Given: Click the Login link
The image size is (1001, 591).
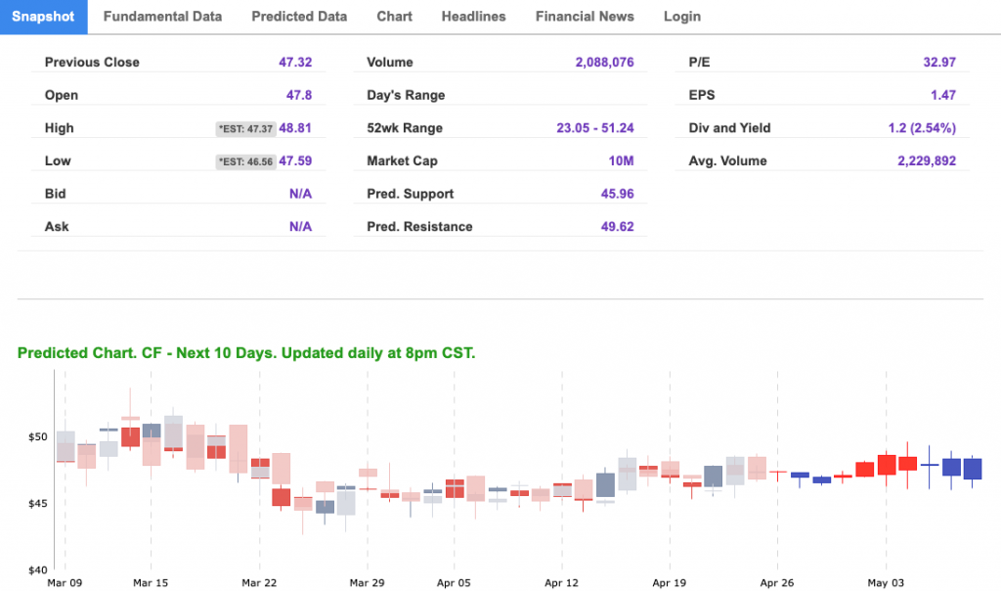Looking at the screenshot, I should pos(681,17).
